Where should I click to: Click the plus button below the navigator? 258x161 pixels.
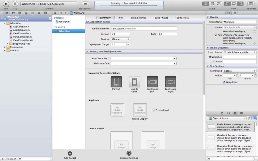2,159
